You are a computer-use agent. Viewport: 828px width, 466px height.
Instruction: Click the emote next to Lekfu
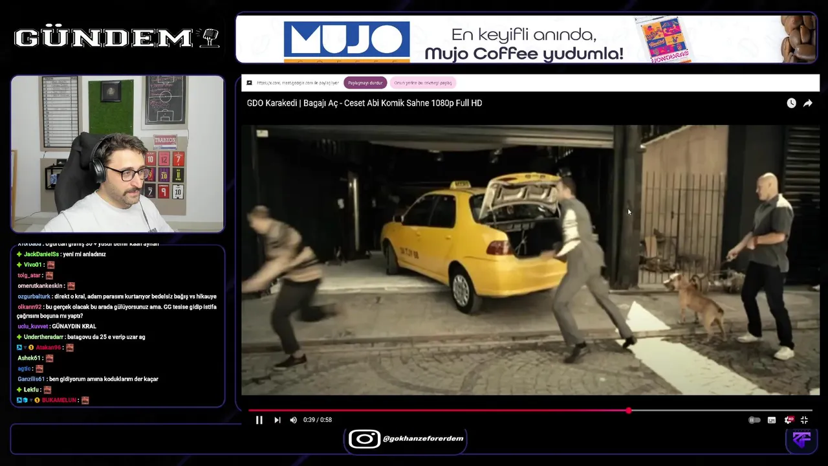(x=47, y=390)
